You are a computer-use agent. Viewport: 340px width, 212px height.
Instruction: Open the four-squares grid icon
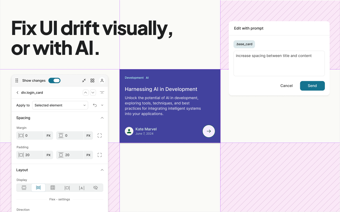92,81
